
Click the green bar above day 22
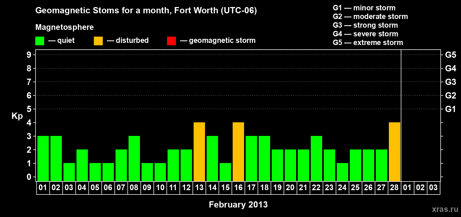pos(316,158)
